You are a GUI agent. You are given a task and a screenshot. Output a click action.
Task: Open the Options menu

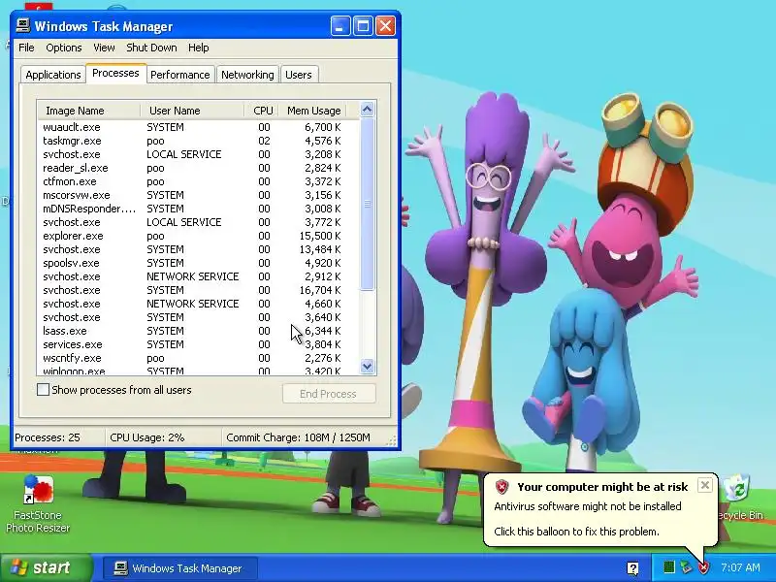click(x=64, y=48)
